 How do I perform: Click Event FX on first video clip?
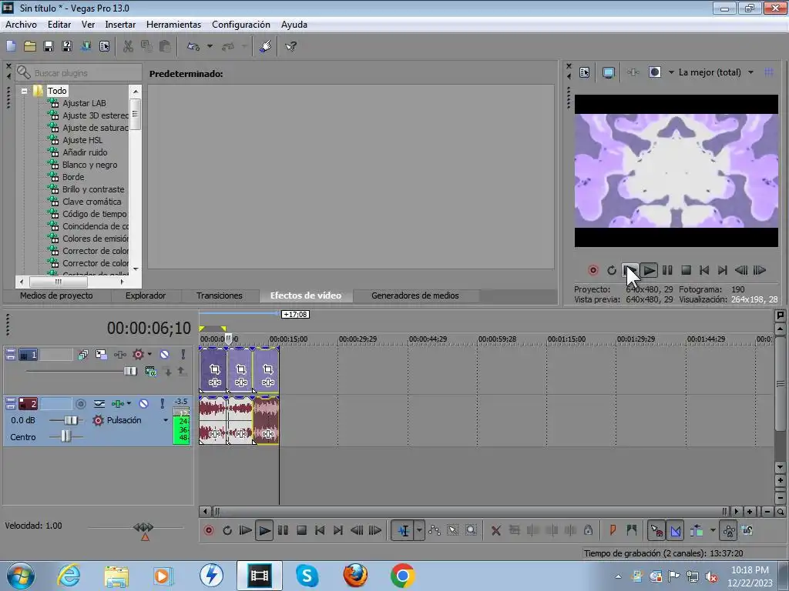215,382
